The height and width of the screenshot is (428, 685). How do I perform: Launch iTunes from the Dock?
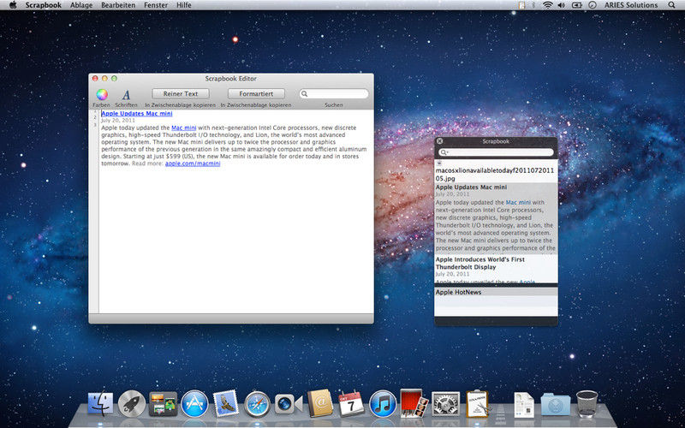click(x=383, y=403)
